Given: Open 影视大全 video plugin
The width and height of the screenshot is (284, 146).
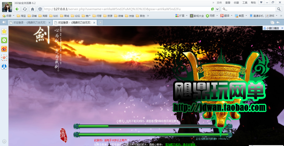Looking at the screenshot, I should 197,16.
